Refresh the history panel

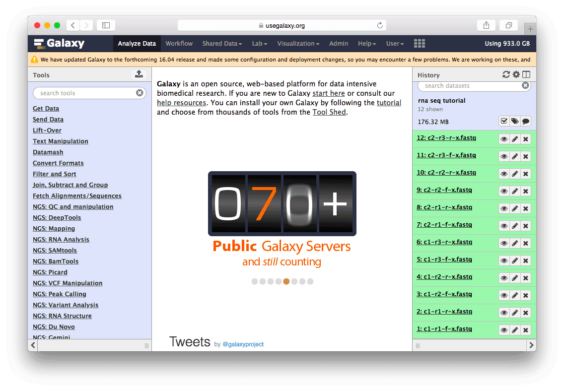click(x=506, y=75)
